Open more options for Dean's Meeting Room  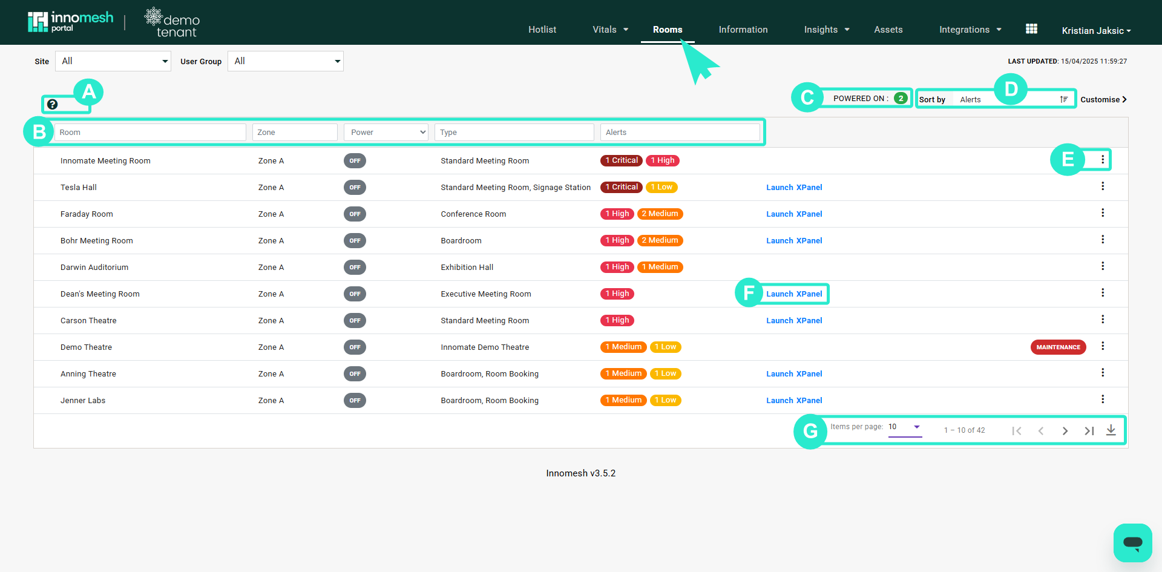pos(1103,293)
